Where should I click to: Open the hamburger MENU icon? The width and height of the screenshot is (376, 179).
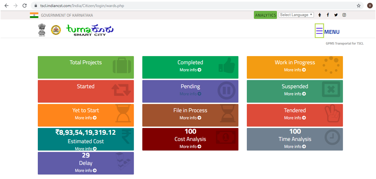(319, 31)
